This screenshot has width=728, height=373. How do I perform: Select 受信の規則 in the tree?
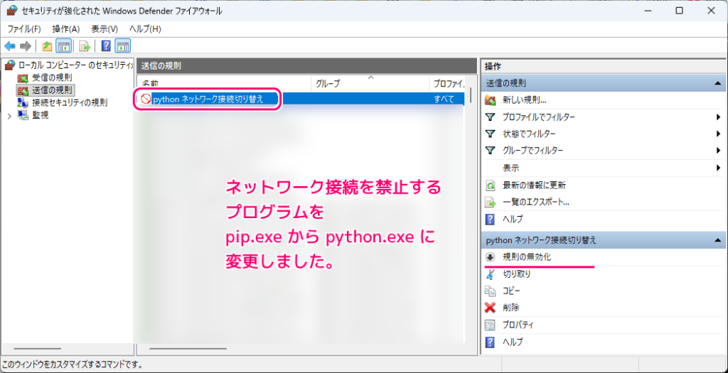[52, 77]
